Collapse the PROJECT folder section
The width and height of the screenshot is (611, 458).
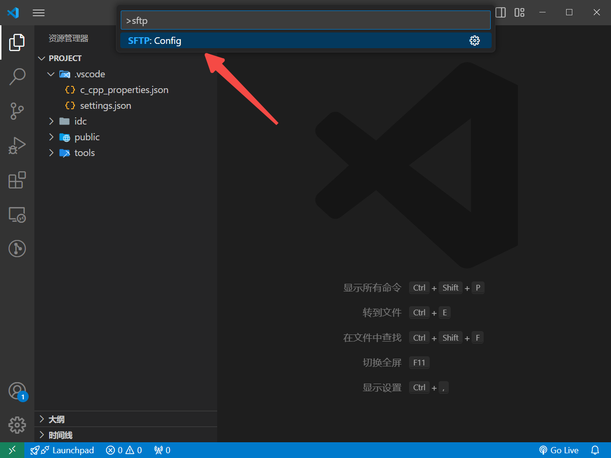click(x=126, y=58)
